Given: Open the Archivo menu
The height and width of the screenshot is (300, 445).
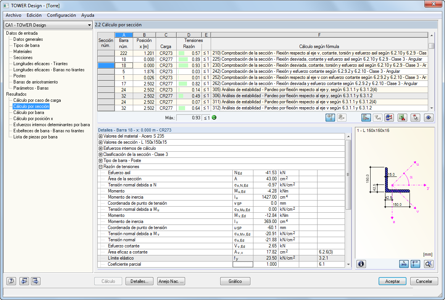Looking at the screenshot, I should coord(13,15).
